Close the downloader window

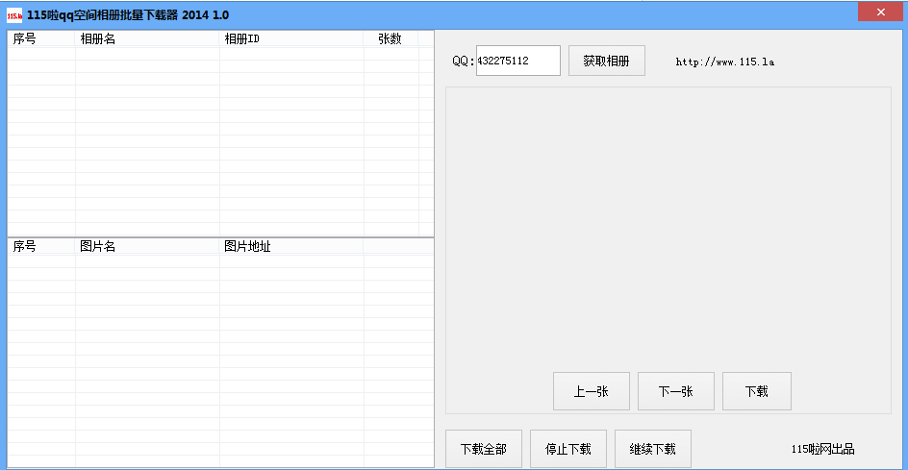(x=880, y=12)
